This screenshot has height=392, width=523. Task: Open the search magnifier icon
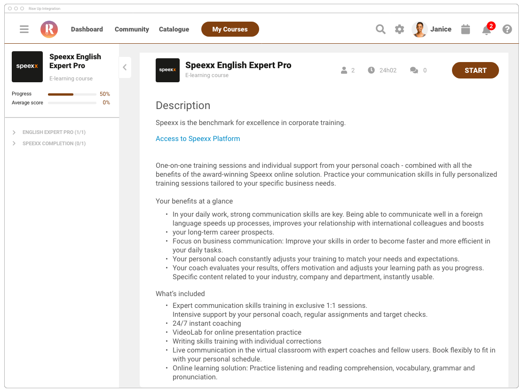click(x=380, y=29)
